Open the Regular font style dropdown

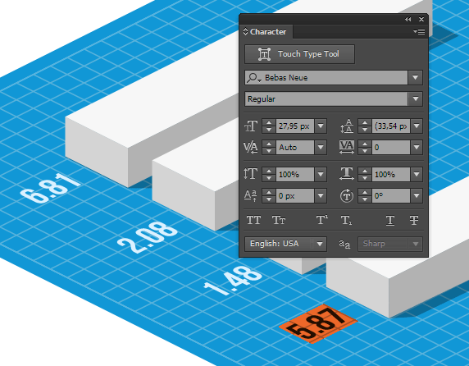pyautogui.click(x=415, y=98)
